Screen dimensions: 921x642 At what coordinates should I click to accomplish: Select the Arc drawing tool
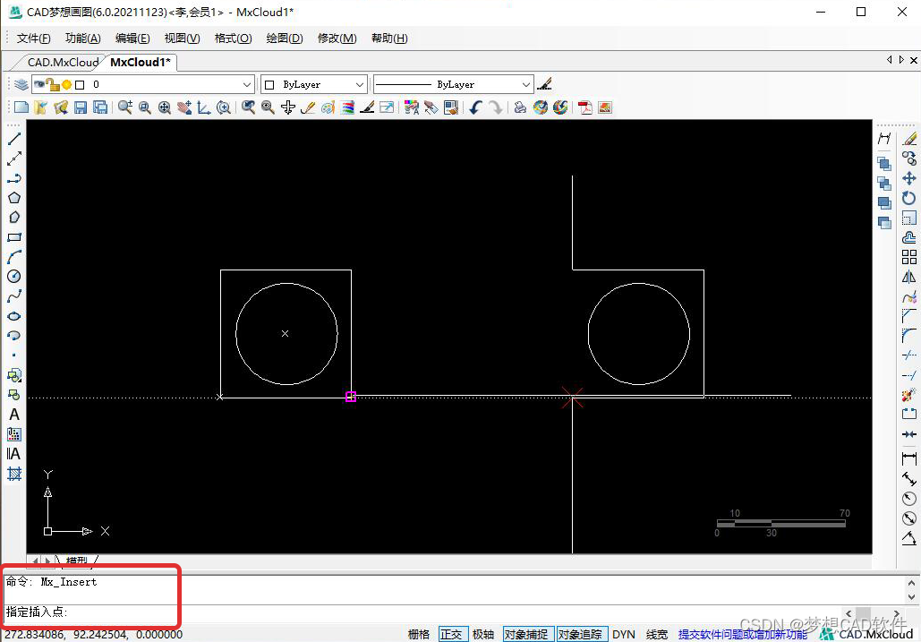pos(14,257)
